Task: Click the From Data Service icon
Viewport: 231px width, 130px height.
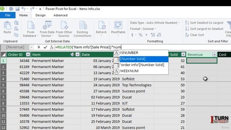Action: (47, 25)
